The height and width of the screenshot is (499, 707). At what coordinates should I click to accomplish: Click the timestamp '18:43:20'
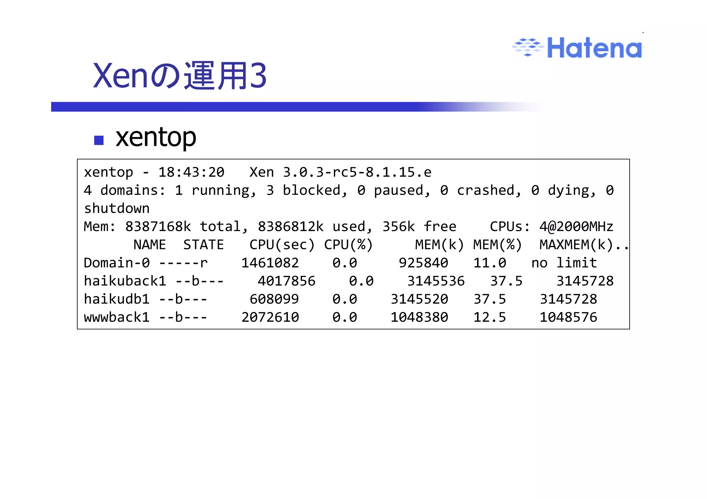pyautogui.click(x=191, y=172)
